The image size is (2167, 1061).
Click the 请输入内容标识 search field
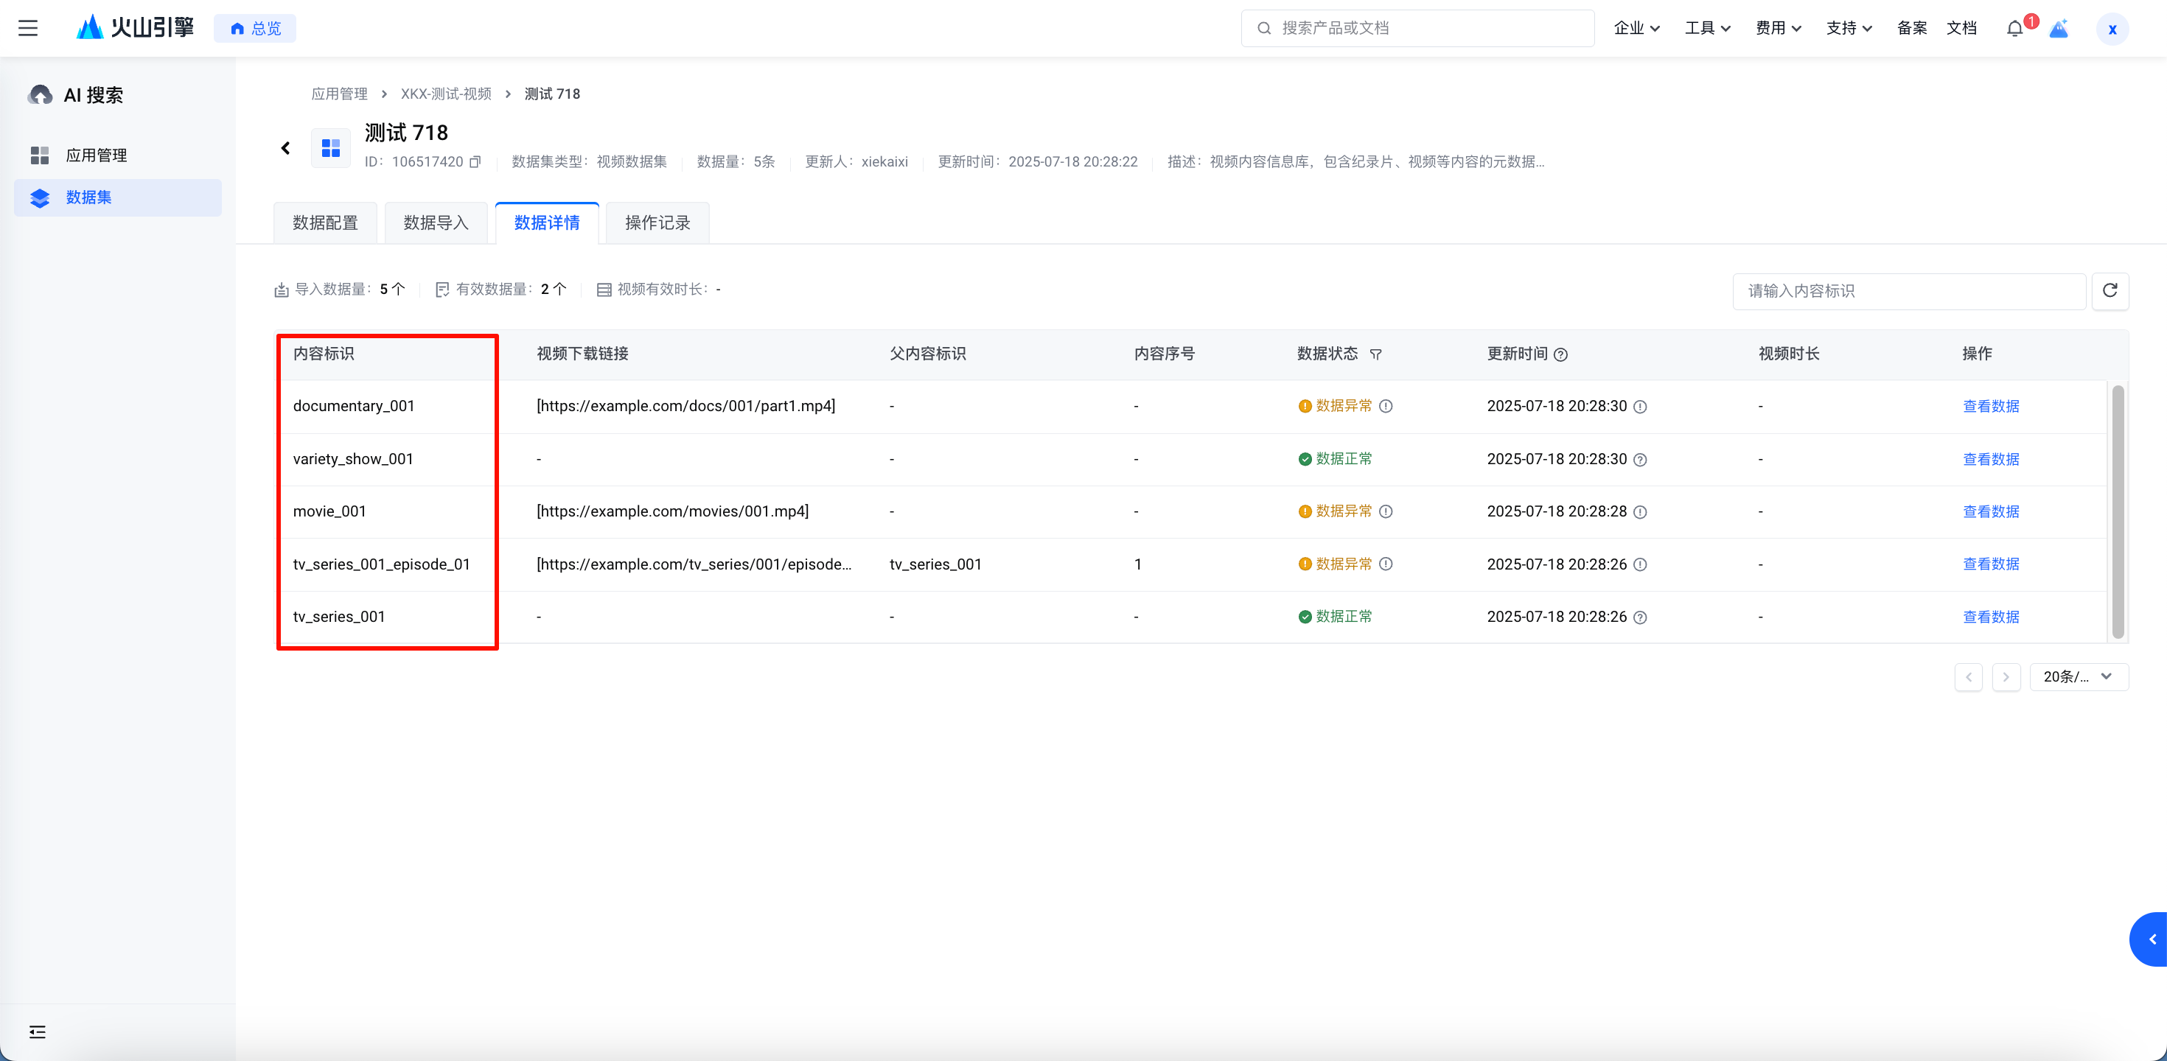point(1908,291)
